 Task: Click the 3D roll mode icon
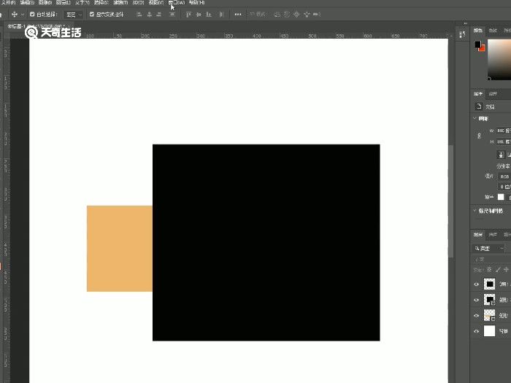coord(287,15)
